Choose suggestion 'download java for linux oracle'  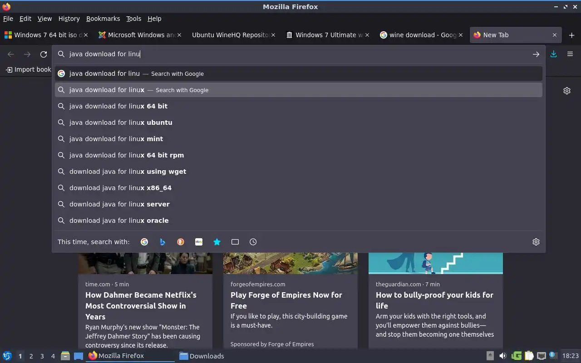[299, 221]
